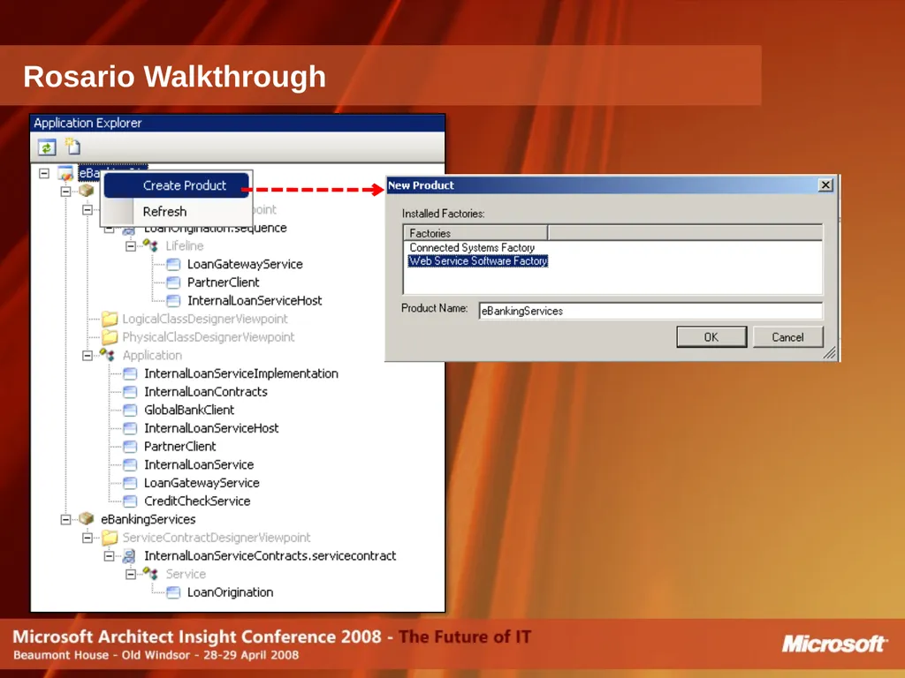The image size is (905, 678).
Task: Click InternalLoanServiceHost icon under Lifeline
Action: 173,301
